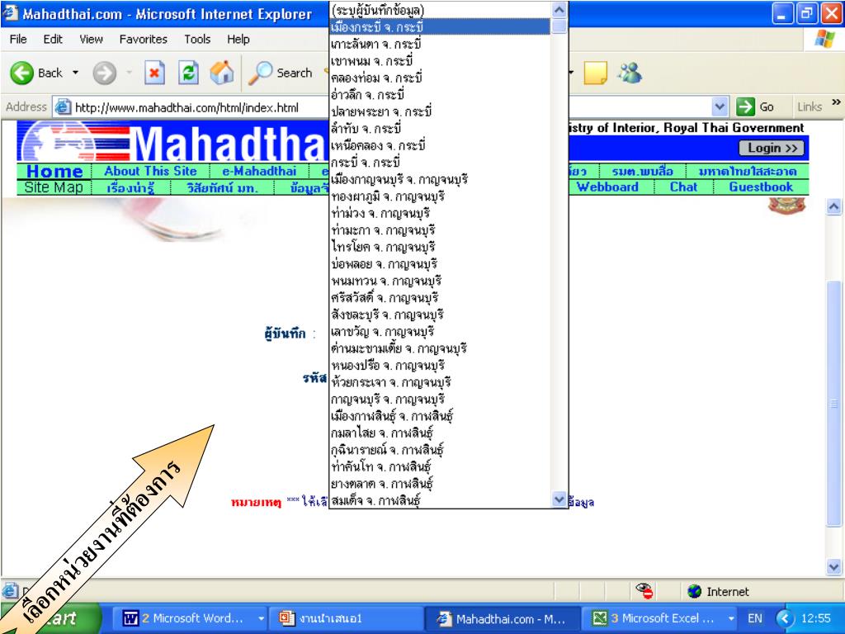Click the grey Forward arrow icon
Image resolution: width=845 pixels, height=634 pixels.
[105, 73]
